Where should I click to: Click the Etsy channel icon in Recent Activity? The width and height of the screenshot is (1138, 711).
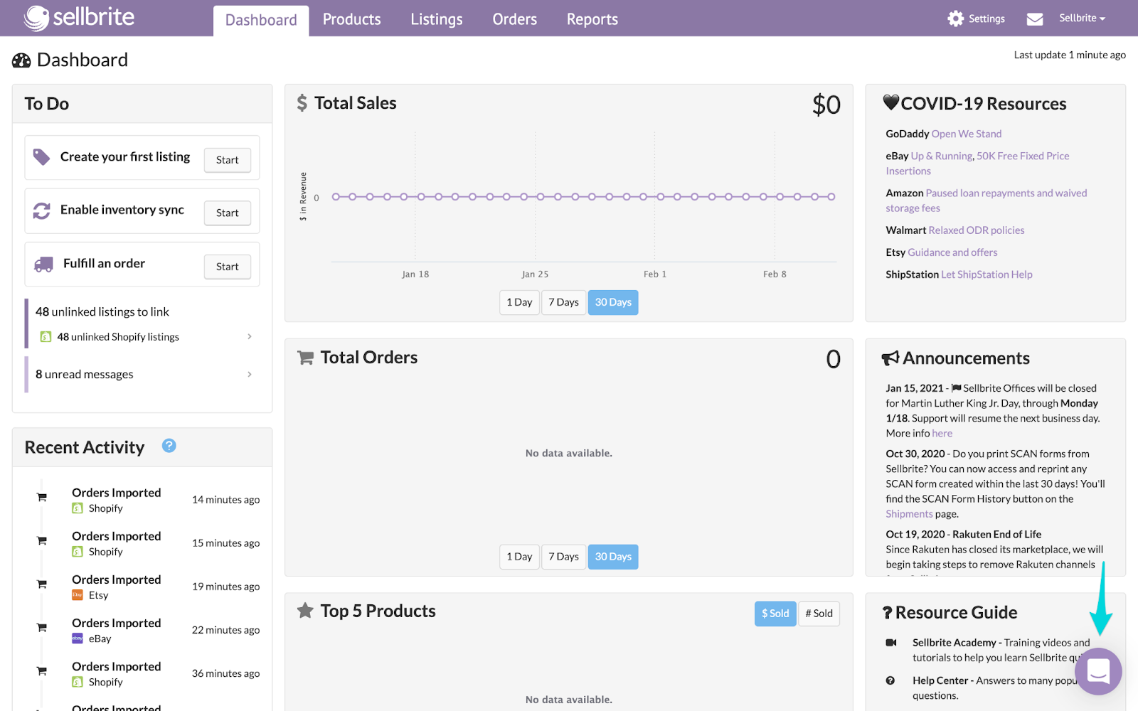point(78,595)
